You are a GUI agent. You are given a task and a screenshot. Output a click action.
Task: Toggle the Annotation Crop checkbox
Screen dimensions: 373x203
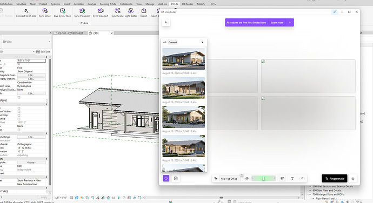click(x=19, y=116)
